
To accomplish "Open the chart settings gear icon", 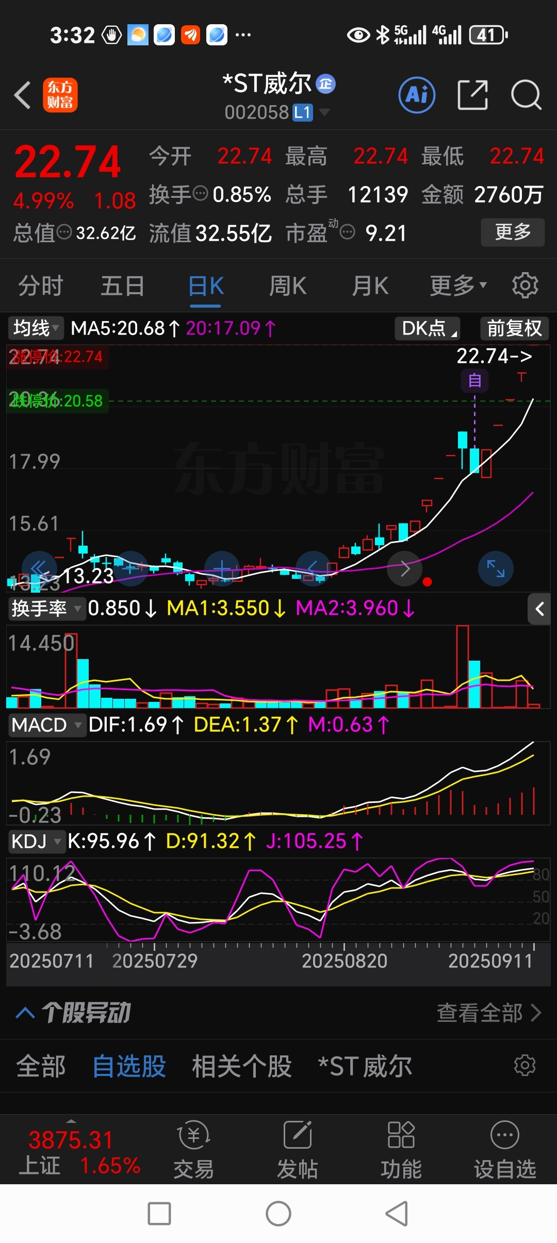I will tap(525, 285).
